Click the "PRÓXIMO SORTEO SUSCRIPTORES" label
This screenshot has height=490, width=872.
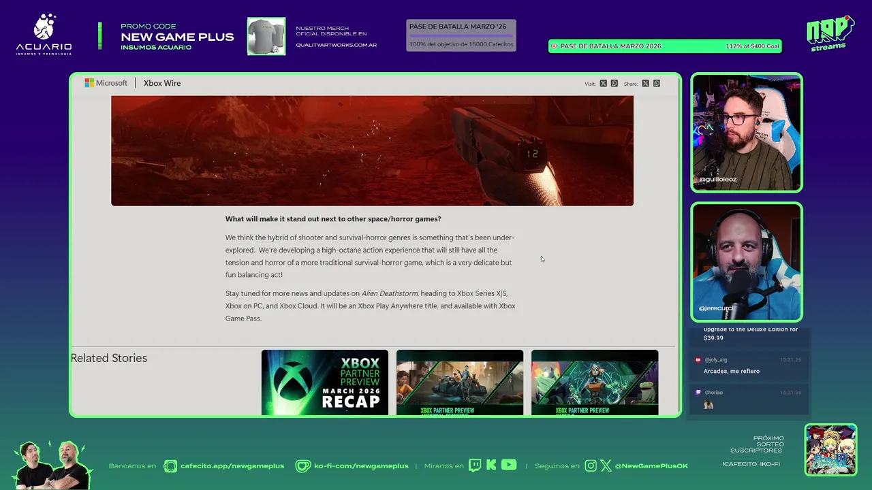pyautogui.click(x=757, y=444)
